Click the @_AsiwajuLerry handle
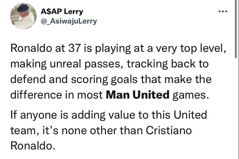Screen dimensions: 239x159 (69, 21)
